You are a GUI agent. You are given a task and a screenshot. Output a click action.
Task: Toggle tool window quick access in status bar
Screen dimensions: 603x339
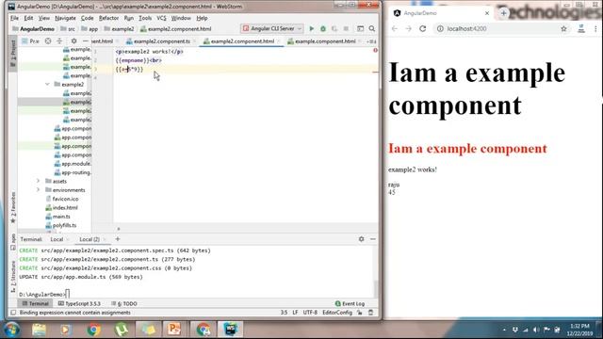(13, 313)
